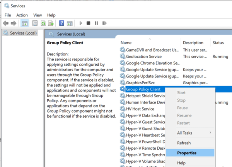Image resolution: width=232 pixels, height=167 pixels.
Task: Click the Services (Local) pane header
Action: coord(71,34)
